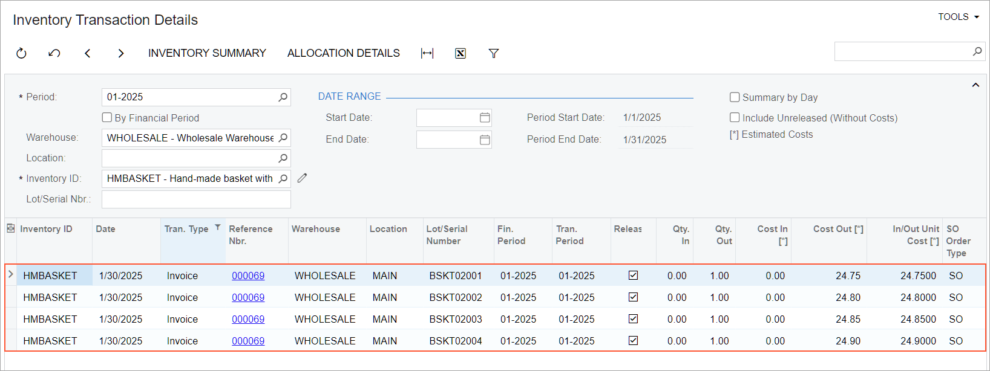This screenshot has width=990, height=371.
Task: Open the toolbar filter funnel icon
Action: click(494, 53)
